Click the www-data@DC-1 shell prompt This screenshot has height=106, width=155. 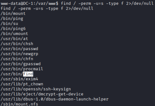[x=30, y=3]
